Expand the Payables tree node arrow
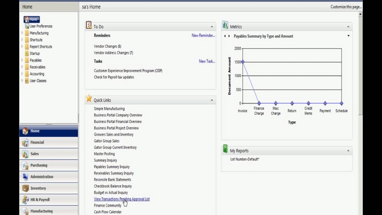 point(22,60)
